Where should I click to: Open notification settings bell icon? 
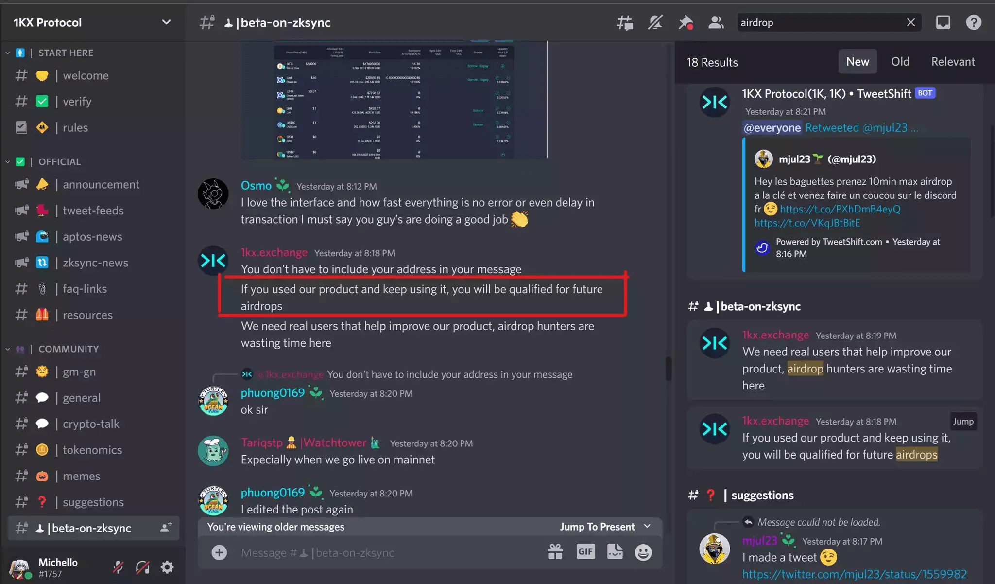pyautogui.click(x=655, y=22)
